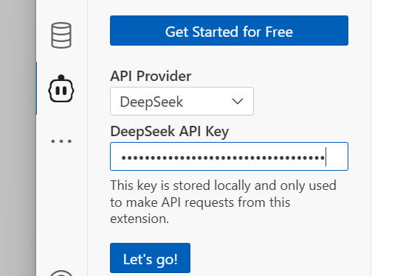The height and width of the screenshot is (276, 403).
Task: Open the database view in activity bar
Action: click(x=61, y=35)
